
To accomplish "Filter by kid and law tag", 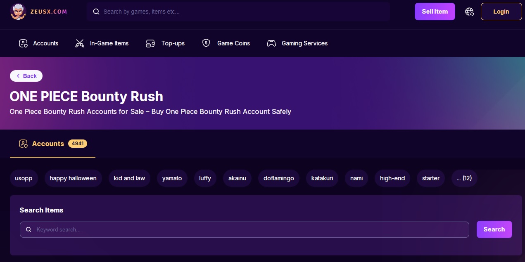I will (x=129, y=178).
